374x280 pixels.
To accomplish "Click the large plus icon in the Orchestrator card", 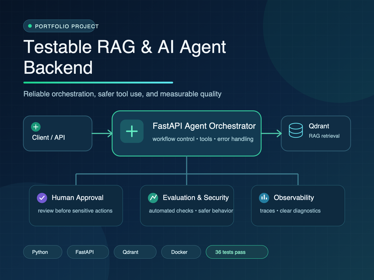I will coord(132,131).
